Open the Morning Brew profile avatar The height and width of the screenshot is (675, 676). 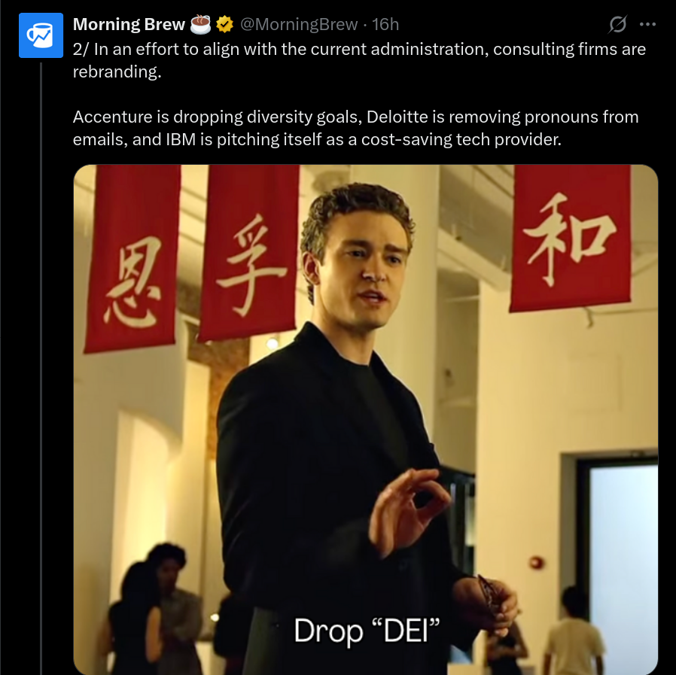tap(41, 35)
